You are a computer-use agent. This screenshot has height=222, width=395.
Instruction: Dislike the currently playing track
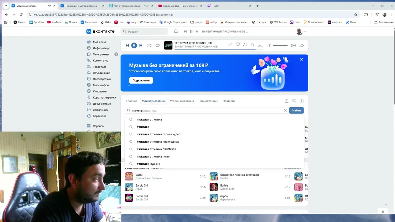(238, 45)
